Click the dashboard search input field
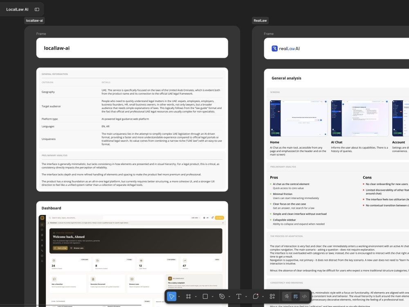Viewport: 409px width, 307px height. coord(75,218)
